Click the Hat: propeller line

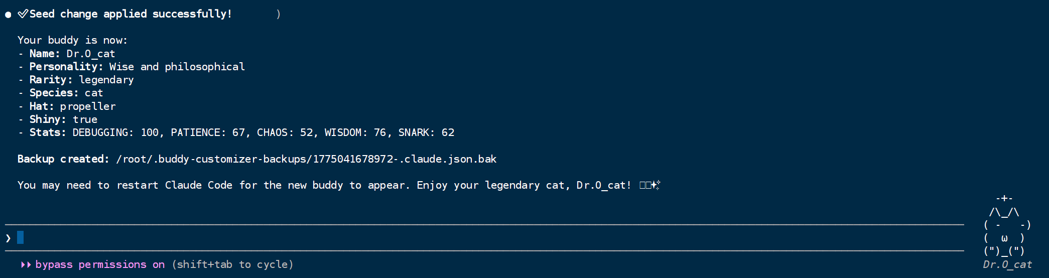click(72, 106)
